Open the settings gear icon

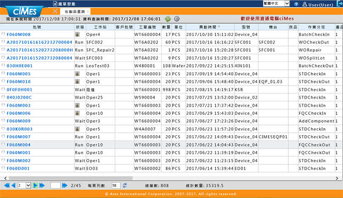coord(177,19)
